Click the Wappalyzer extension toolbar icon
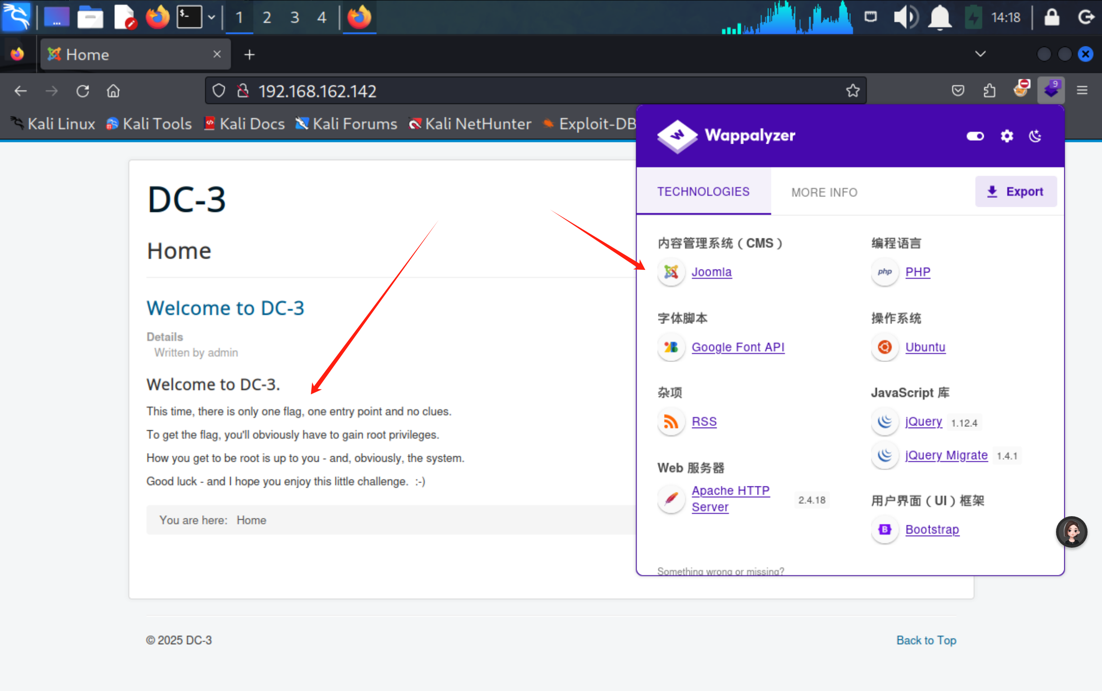 (x=1050, y=90)
